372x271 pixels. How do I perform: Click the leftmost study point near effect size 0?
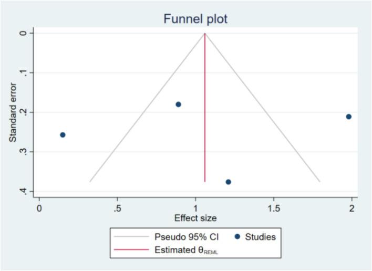tap(63, 135)
